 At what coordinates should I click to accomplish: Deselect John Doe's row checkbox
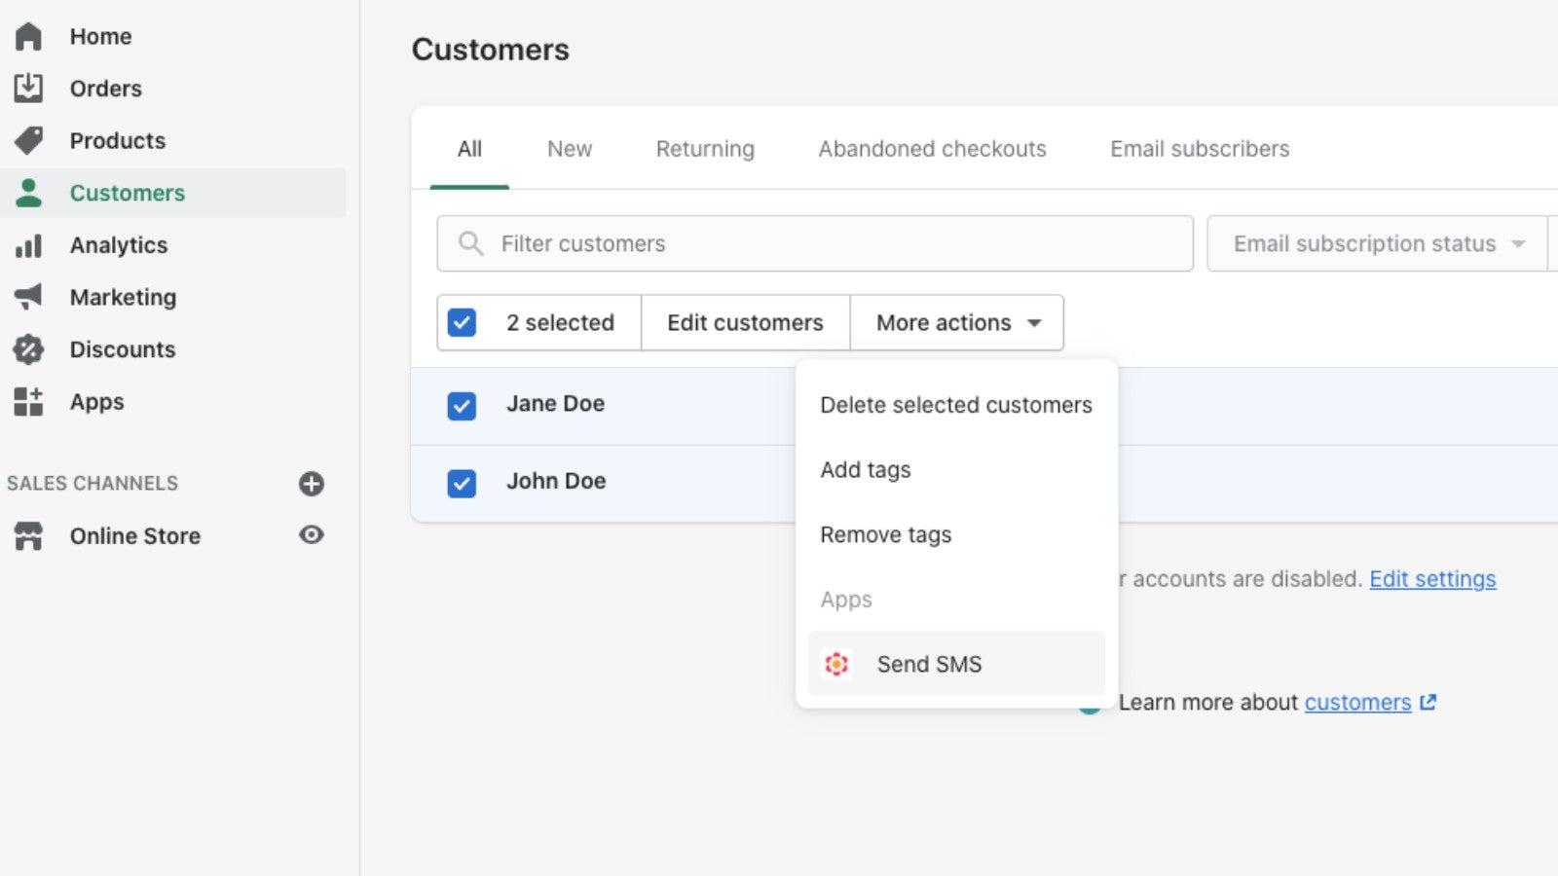[462, 483]
